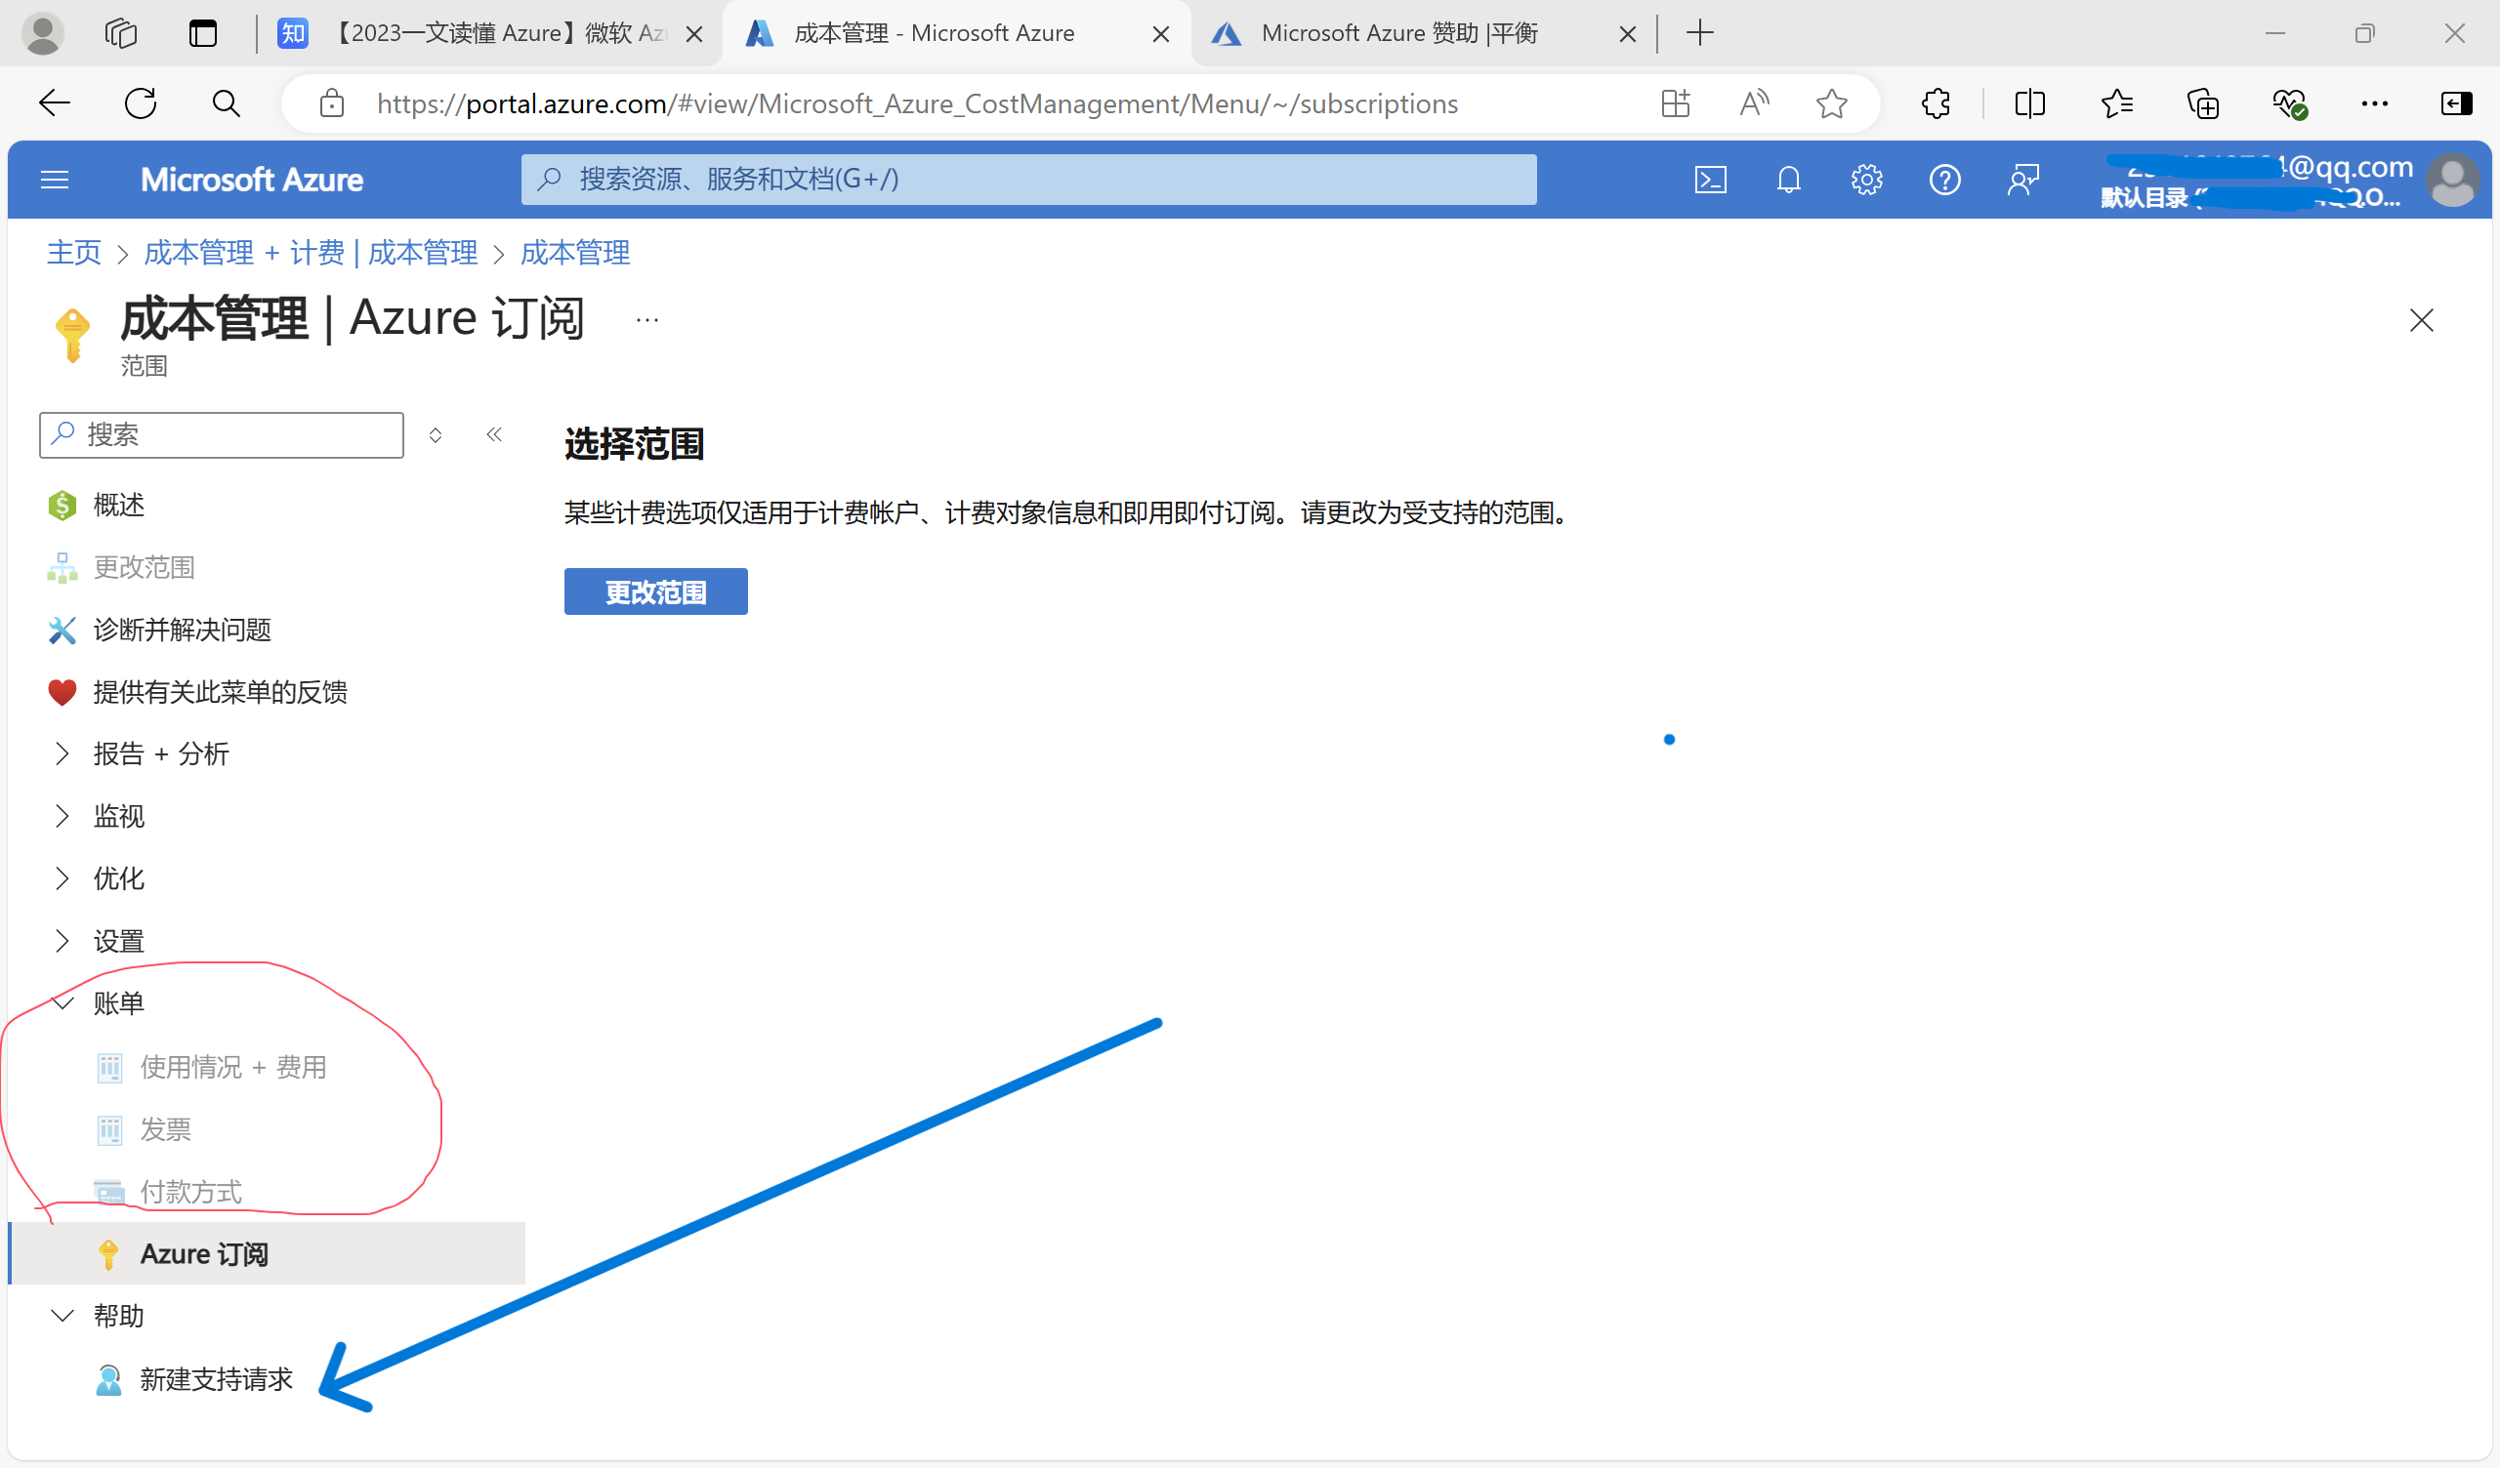
Task: Open Collections icon in browser toolbar
Action: pos(2202,103)
